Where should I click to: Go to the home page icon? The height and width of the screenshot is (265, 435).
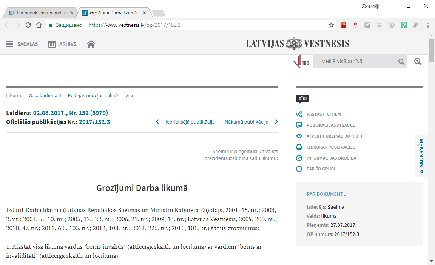[x=91, y=44]
